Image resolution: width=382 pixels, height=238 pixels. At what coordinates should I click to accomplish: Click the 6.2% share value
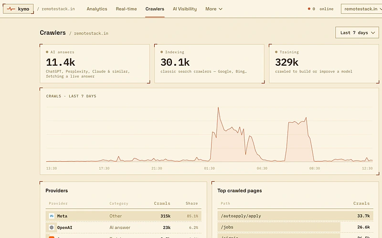[193, 228]
